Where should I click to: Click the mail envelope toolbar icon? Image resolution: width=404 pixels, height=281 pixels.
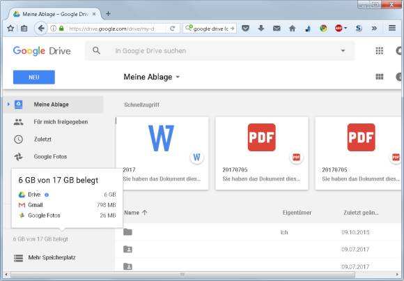(x=277, y=29)
